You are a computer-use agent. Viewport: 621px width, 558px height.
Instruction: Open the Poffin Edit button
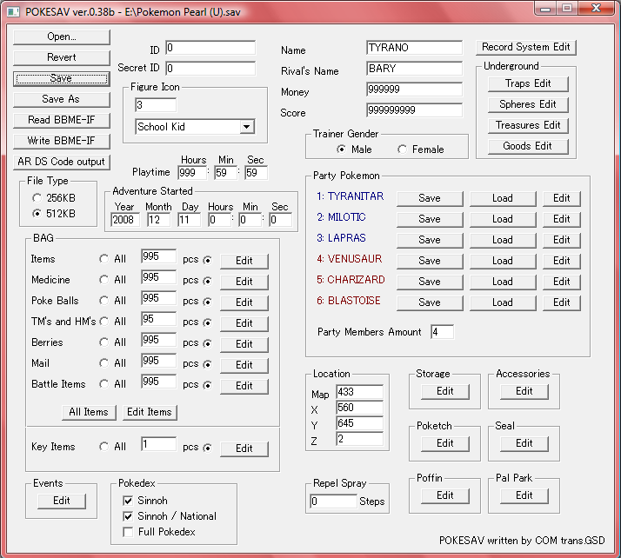(444, 496)
